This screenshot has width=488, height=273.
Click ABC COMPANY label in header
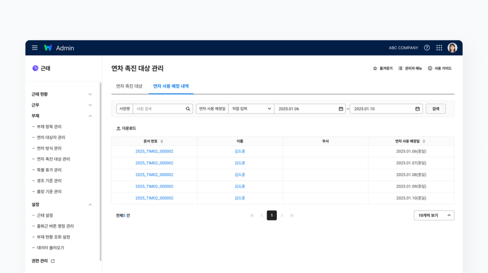pos(403,48)
